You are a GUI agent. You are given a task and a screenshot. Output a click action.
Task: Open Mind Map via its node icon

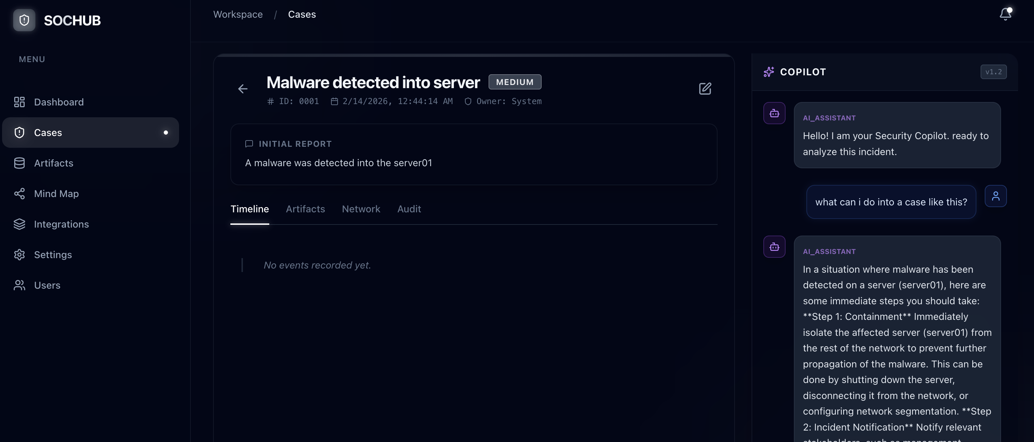19,194
